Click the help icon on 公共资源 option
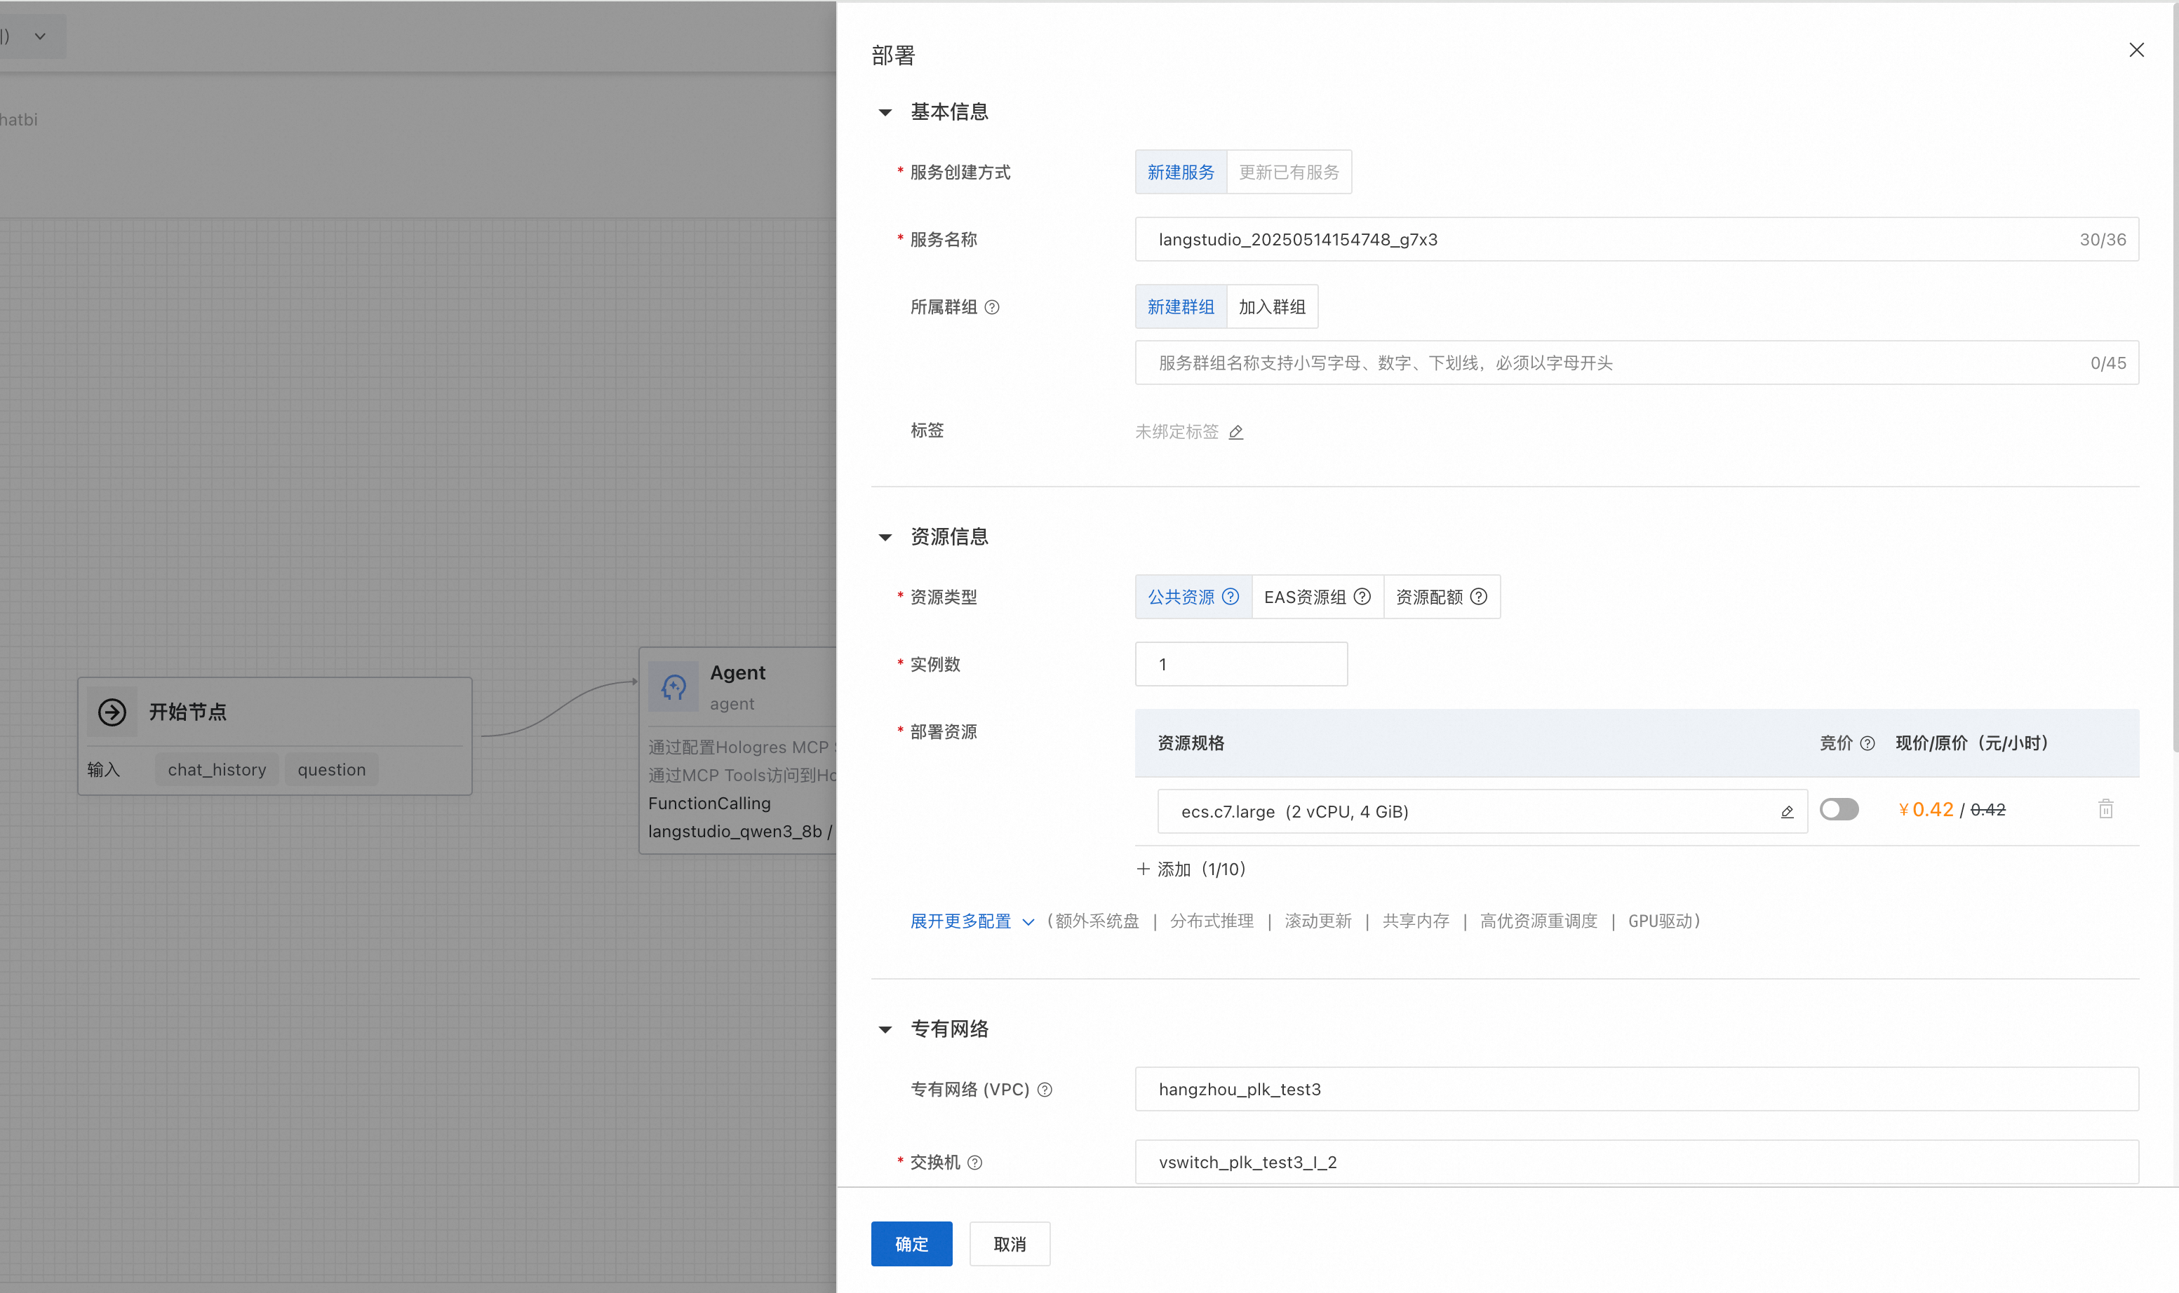 tap(1231, 597)
